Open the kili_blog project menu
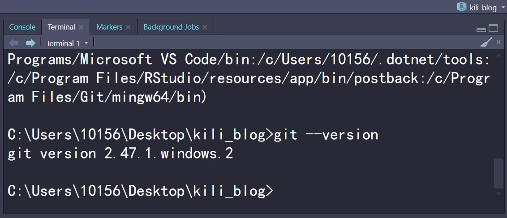 coord(483,7)
